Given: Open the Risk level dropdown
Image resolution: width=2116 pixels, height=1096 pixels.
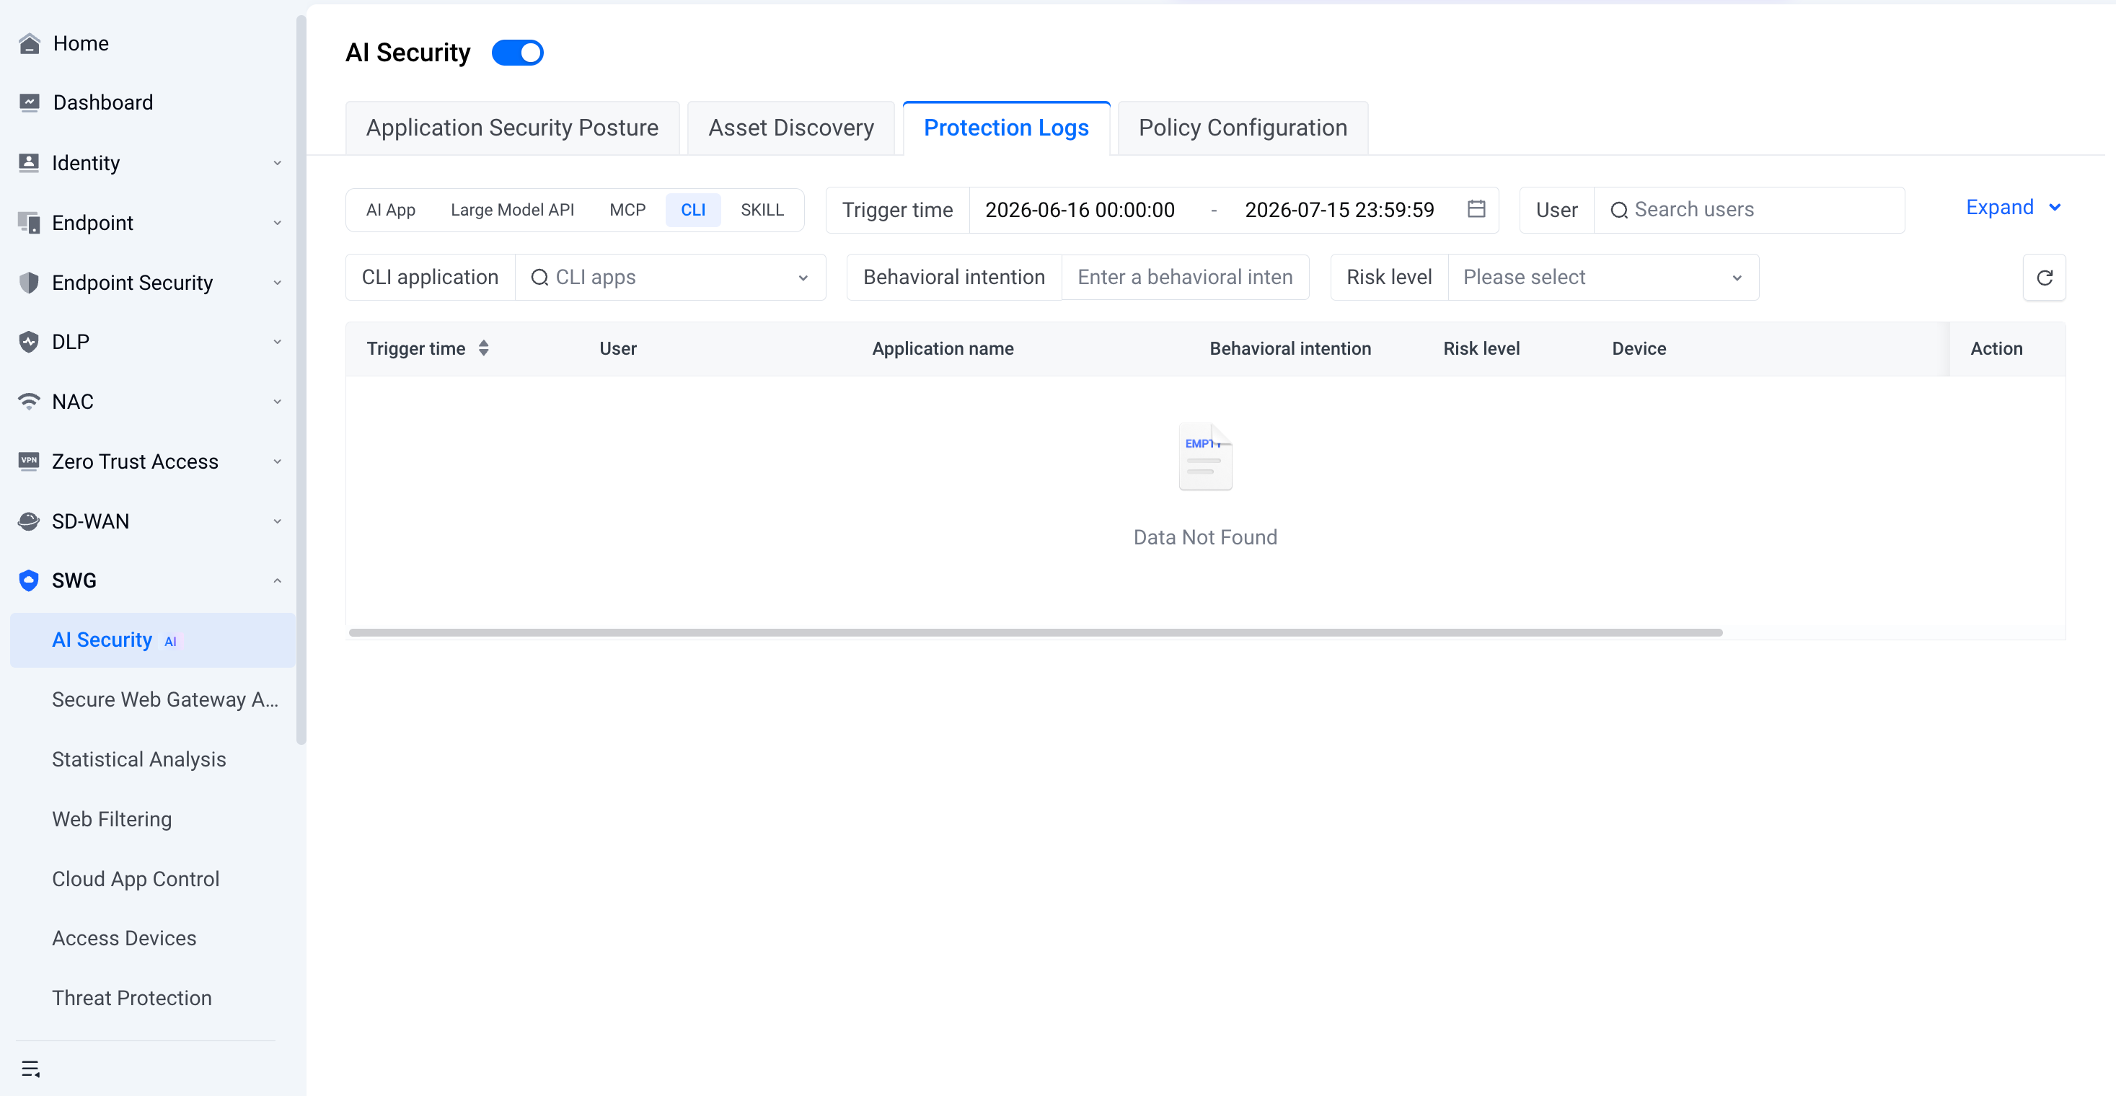Looking at the screenshot, I should click(1603, 278).
